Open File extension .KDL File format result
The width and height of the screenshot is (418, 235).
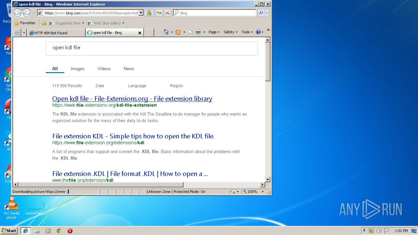(130, 174)
